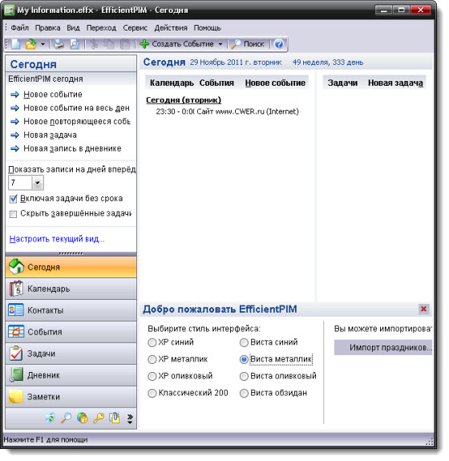Image resolution: width=449 pixels, height=461 pixels.
Task: Click the new document toolbar icon
Action: (x=15, y=44)
